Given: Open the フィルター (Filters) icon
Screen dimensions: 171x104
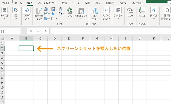Looking at the screenshot, I should click(x=118, y=10).
